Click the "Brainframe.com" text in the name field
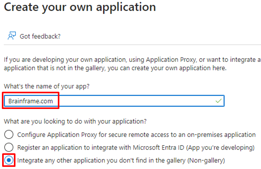Image resolution: width=261 pixels, height=169 pixels. click(31, 101)
